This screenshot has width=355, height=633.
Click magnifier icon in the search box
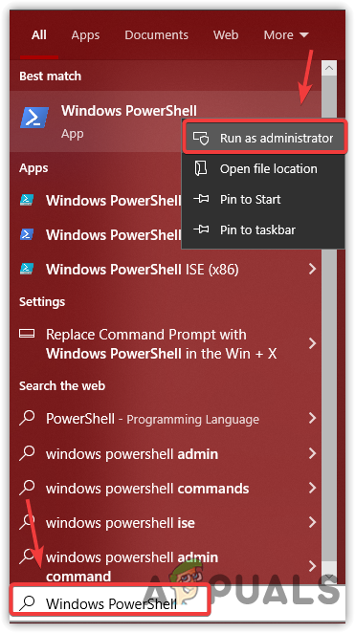27,602
